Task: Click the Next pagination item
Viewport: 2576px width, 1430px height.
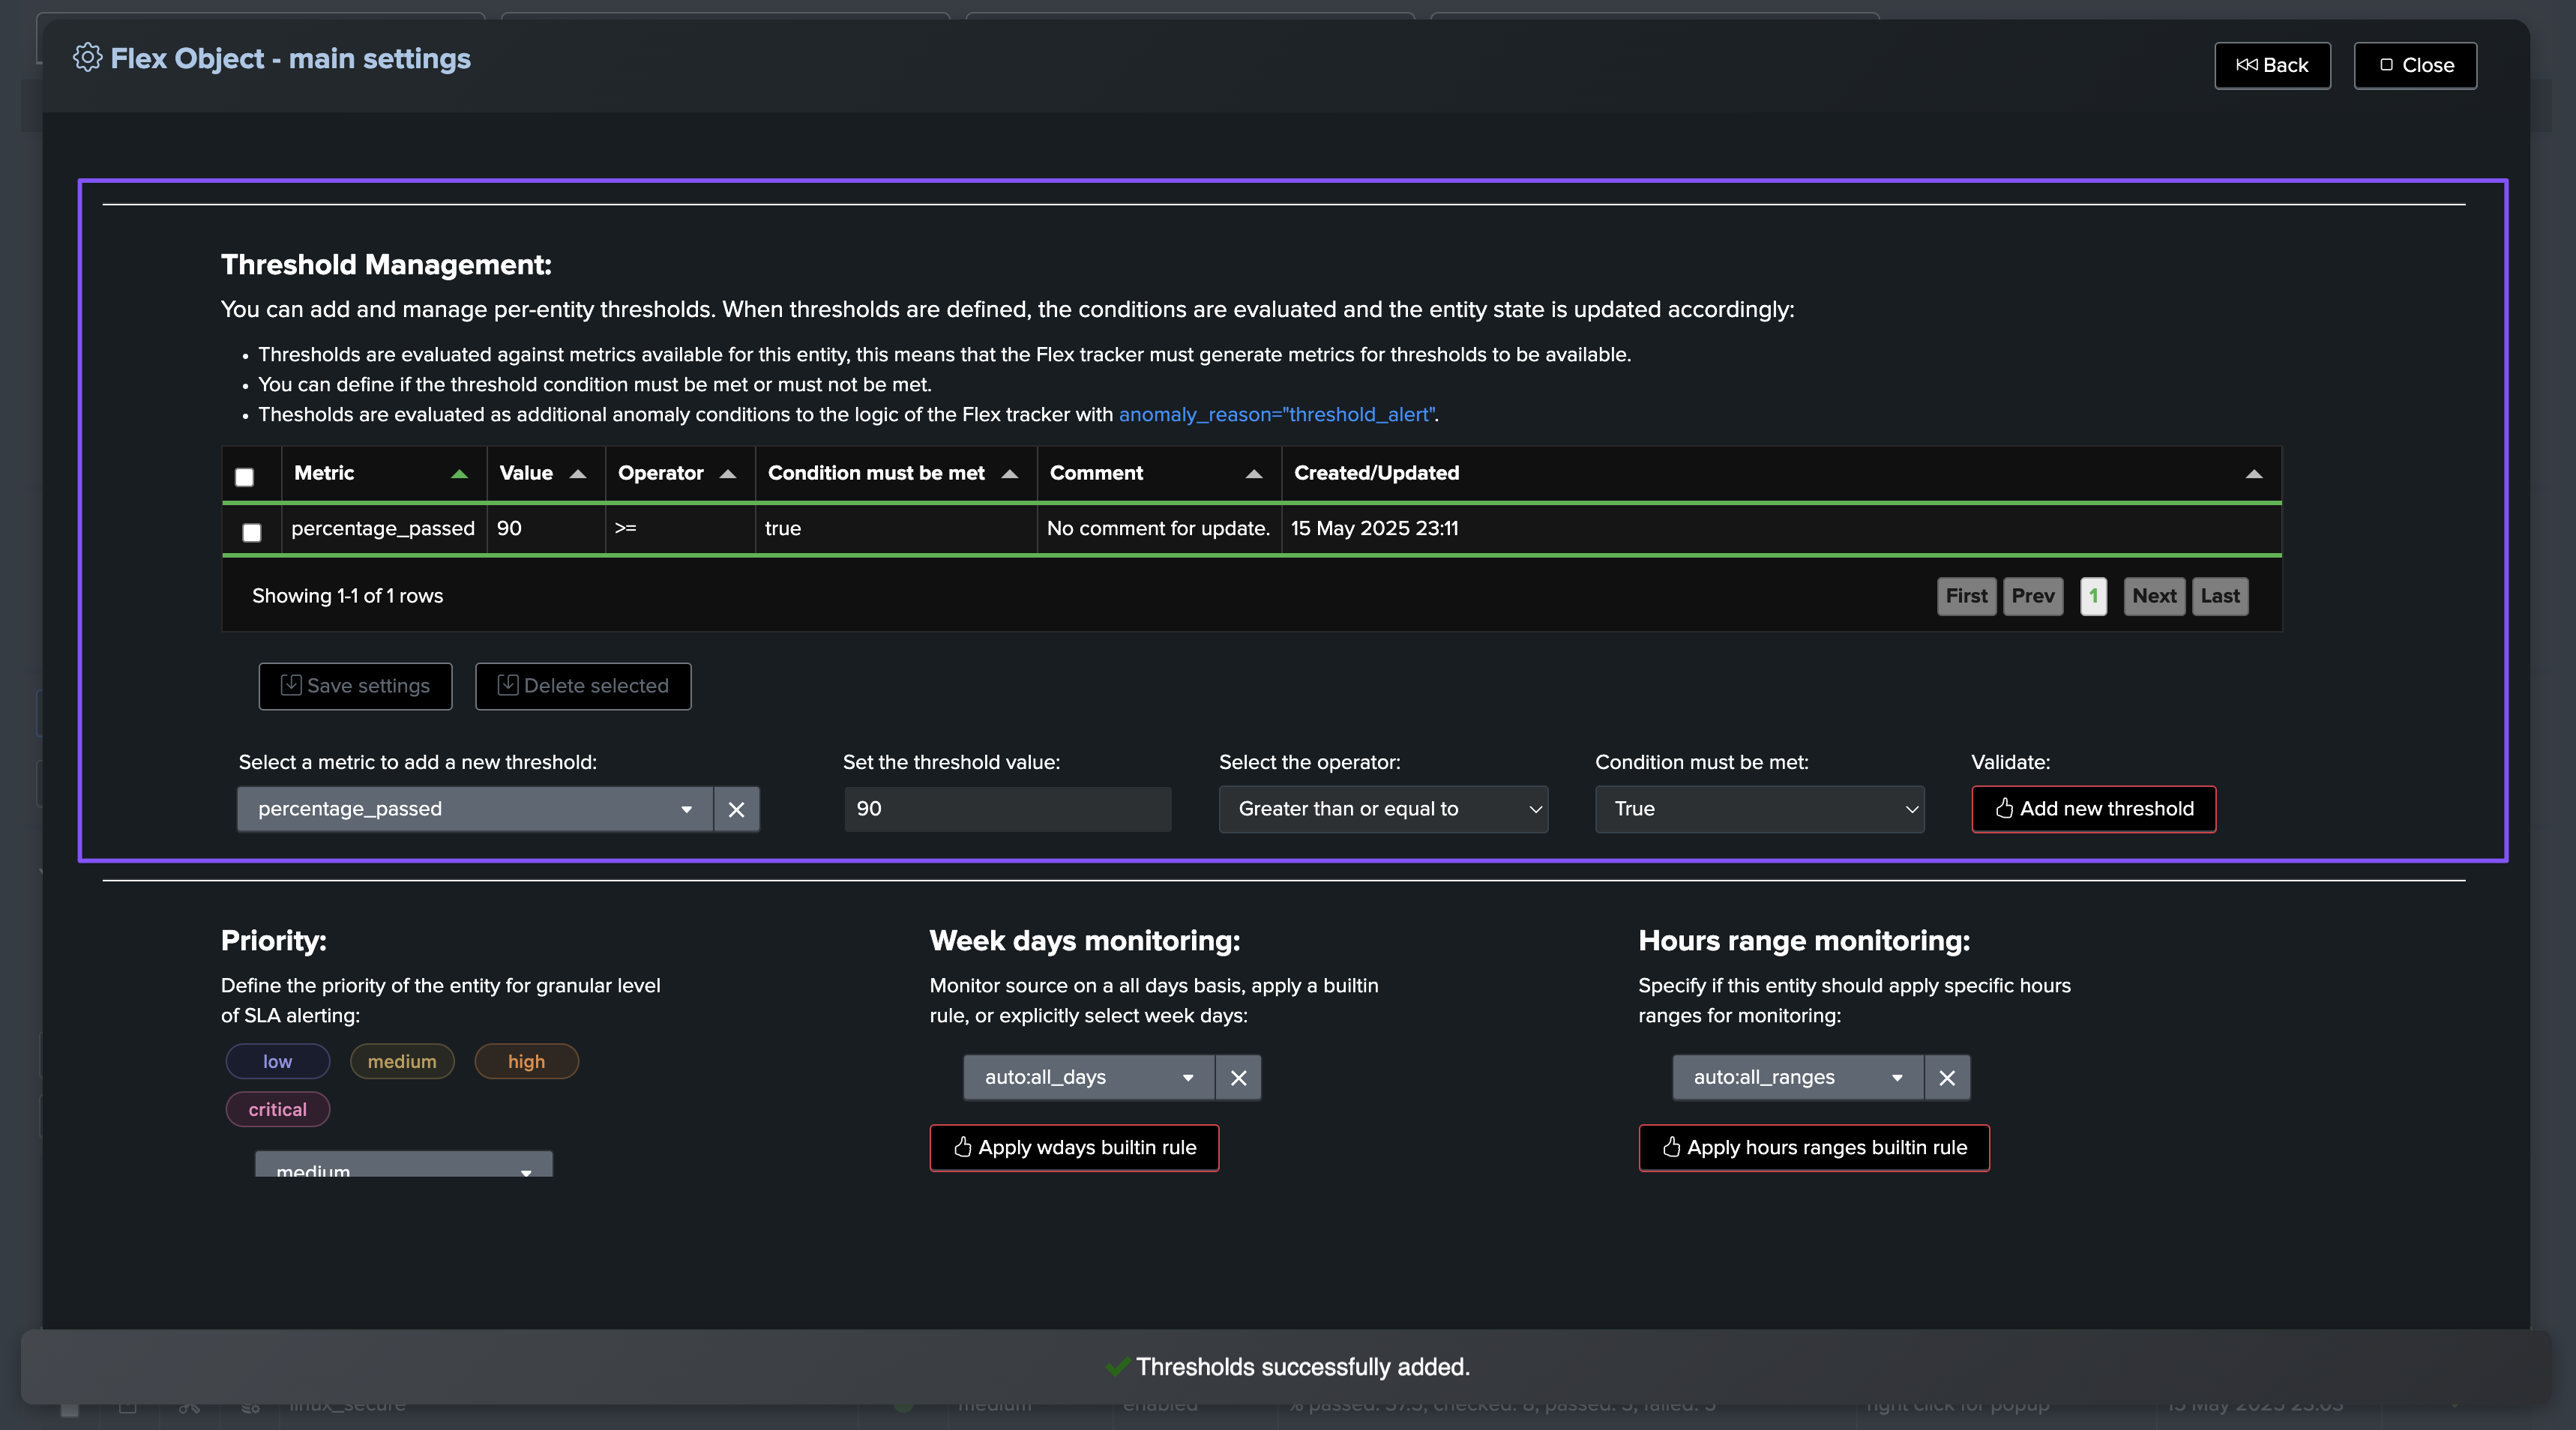Action: (2153, 596)
